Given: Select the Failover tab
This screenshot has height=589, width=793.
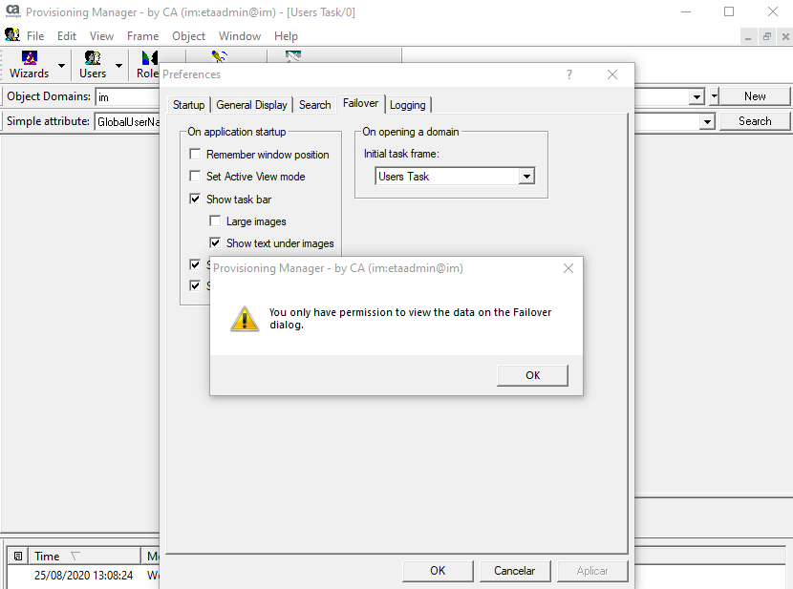Looking at the screenshot, I should [360, 103].
